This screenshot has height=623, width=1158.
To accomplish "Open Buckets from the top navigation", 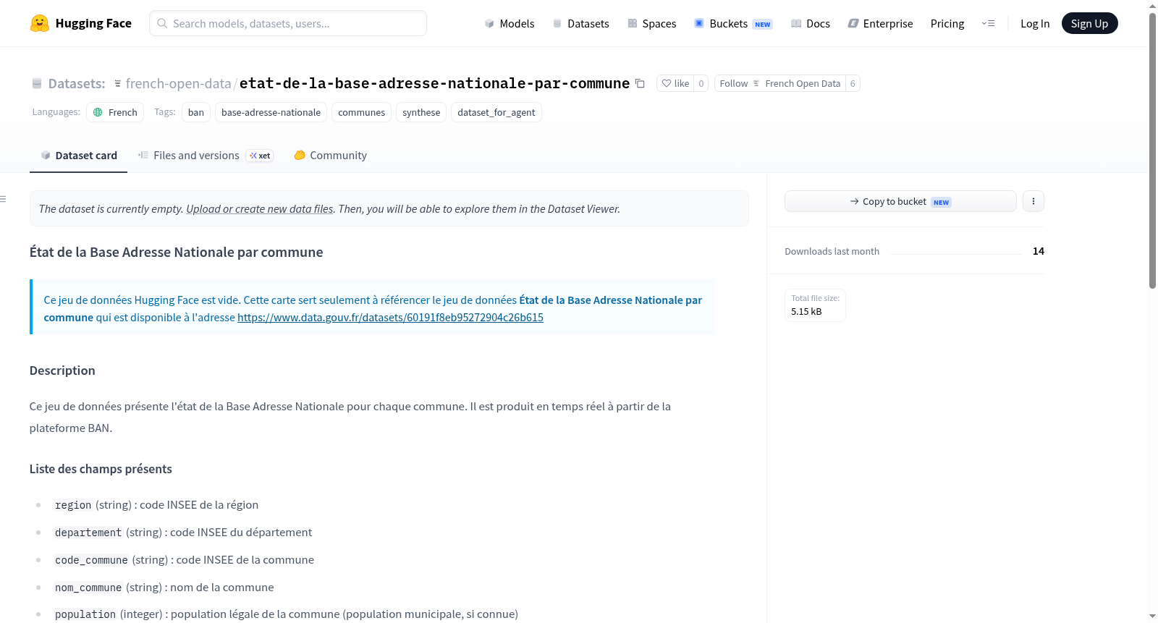I will click(x=733, y=23).
